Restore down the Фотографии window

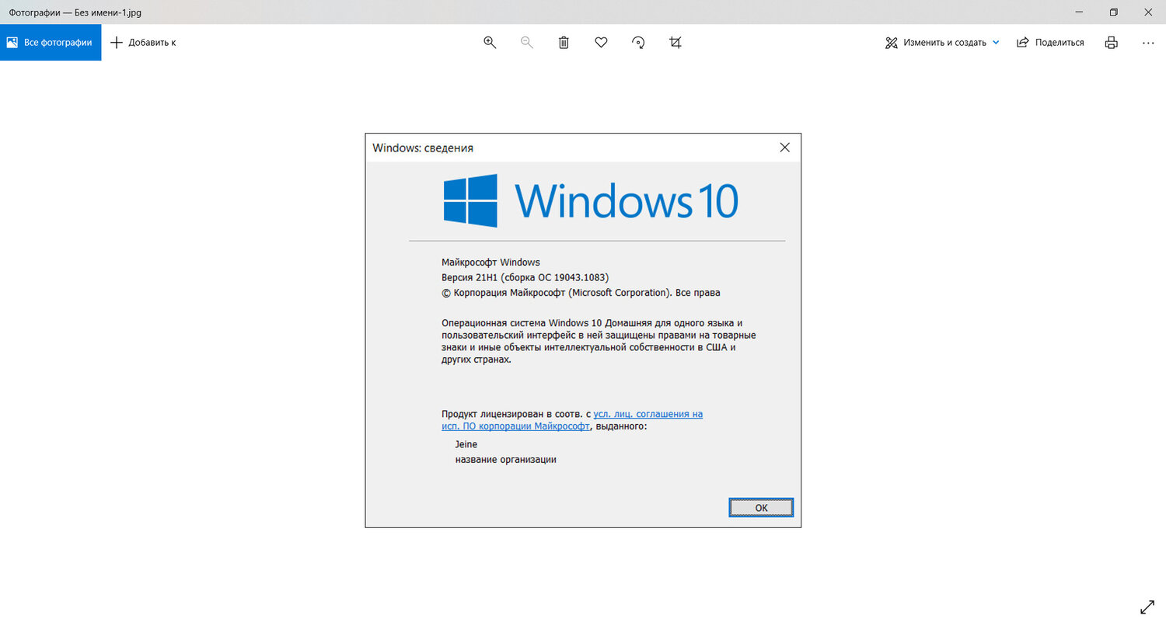click(x=1114, y=12)
